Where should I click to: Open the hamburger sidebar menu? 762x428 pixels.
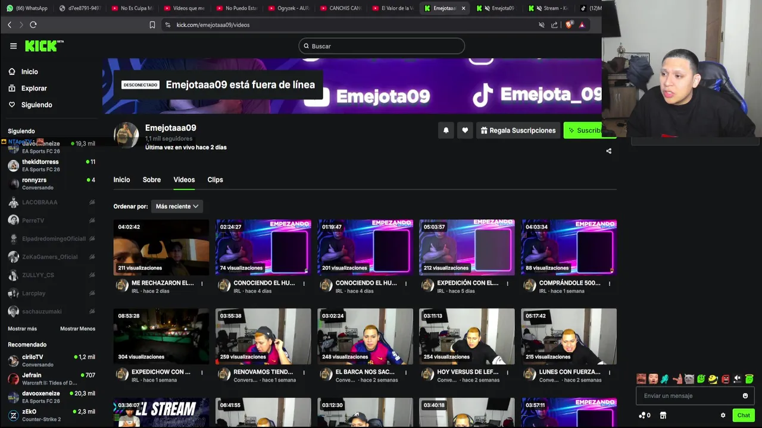tap(13, 46)
